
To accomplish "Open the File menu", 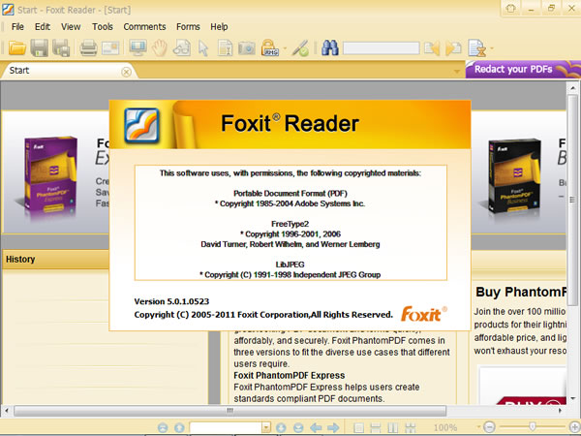I will (x=18, y=26).
